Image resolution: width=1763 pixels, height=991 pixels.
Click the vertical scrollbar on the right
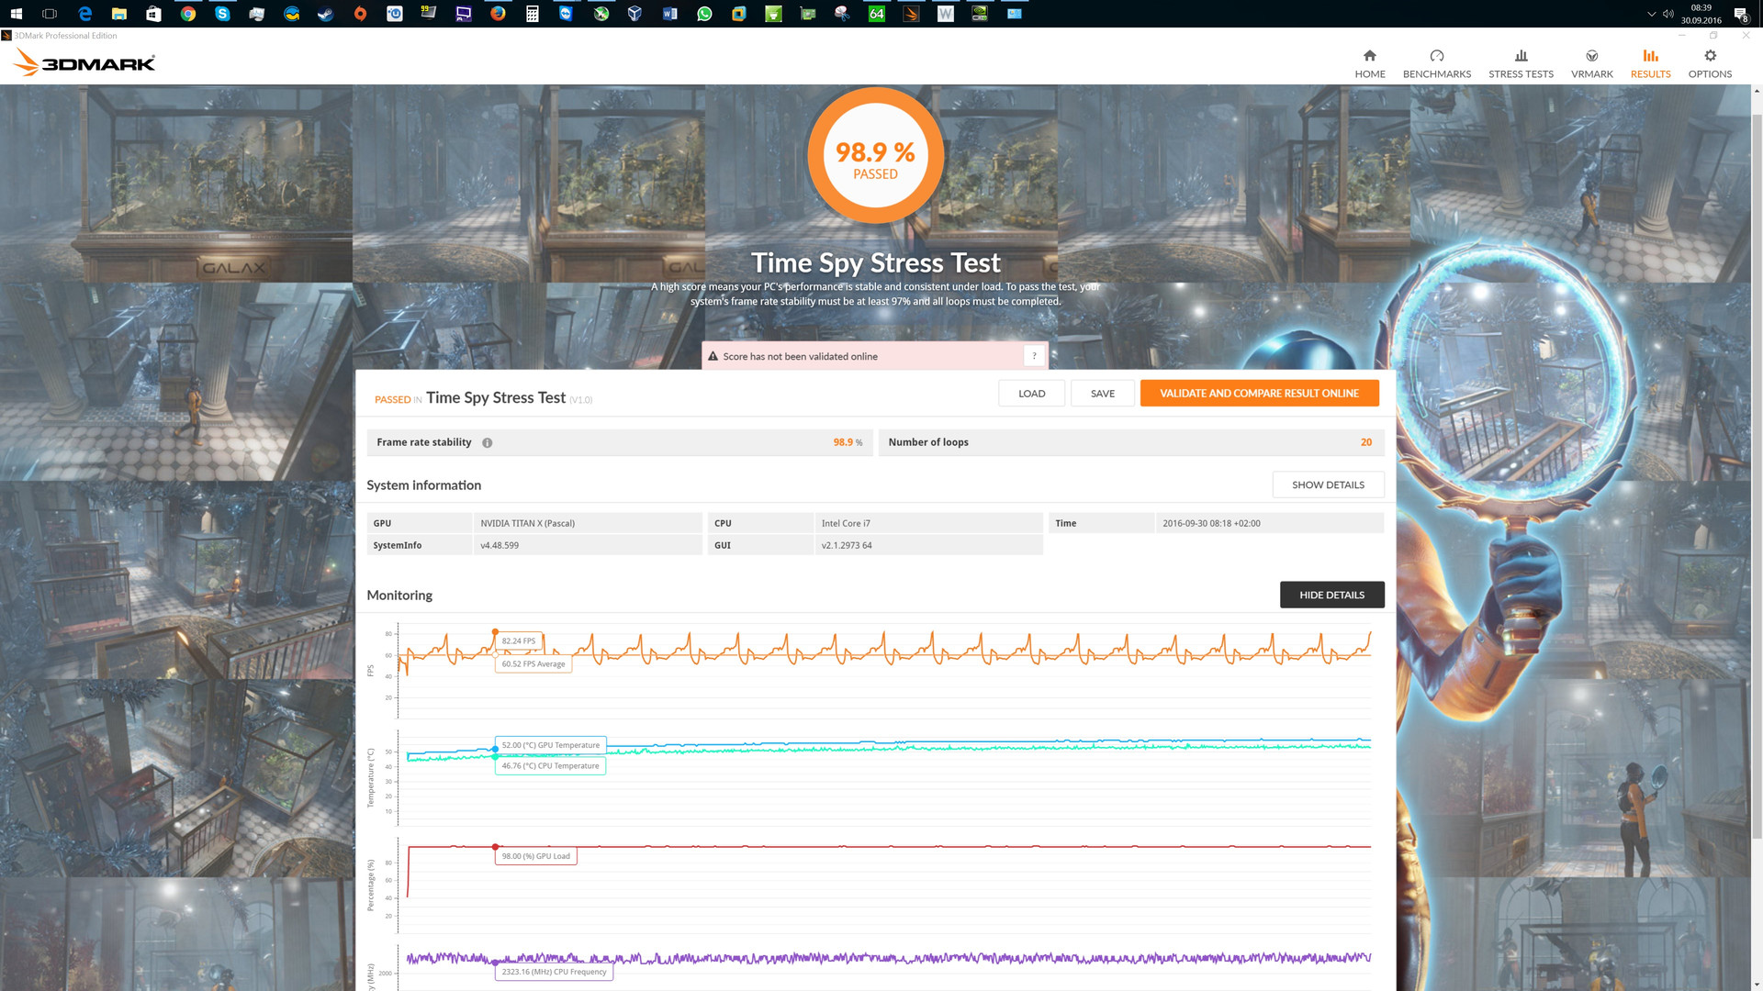tap(1757, 477)
